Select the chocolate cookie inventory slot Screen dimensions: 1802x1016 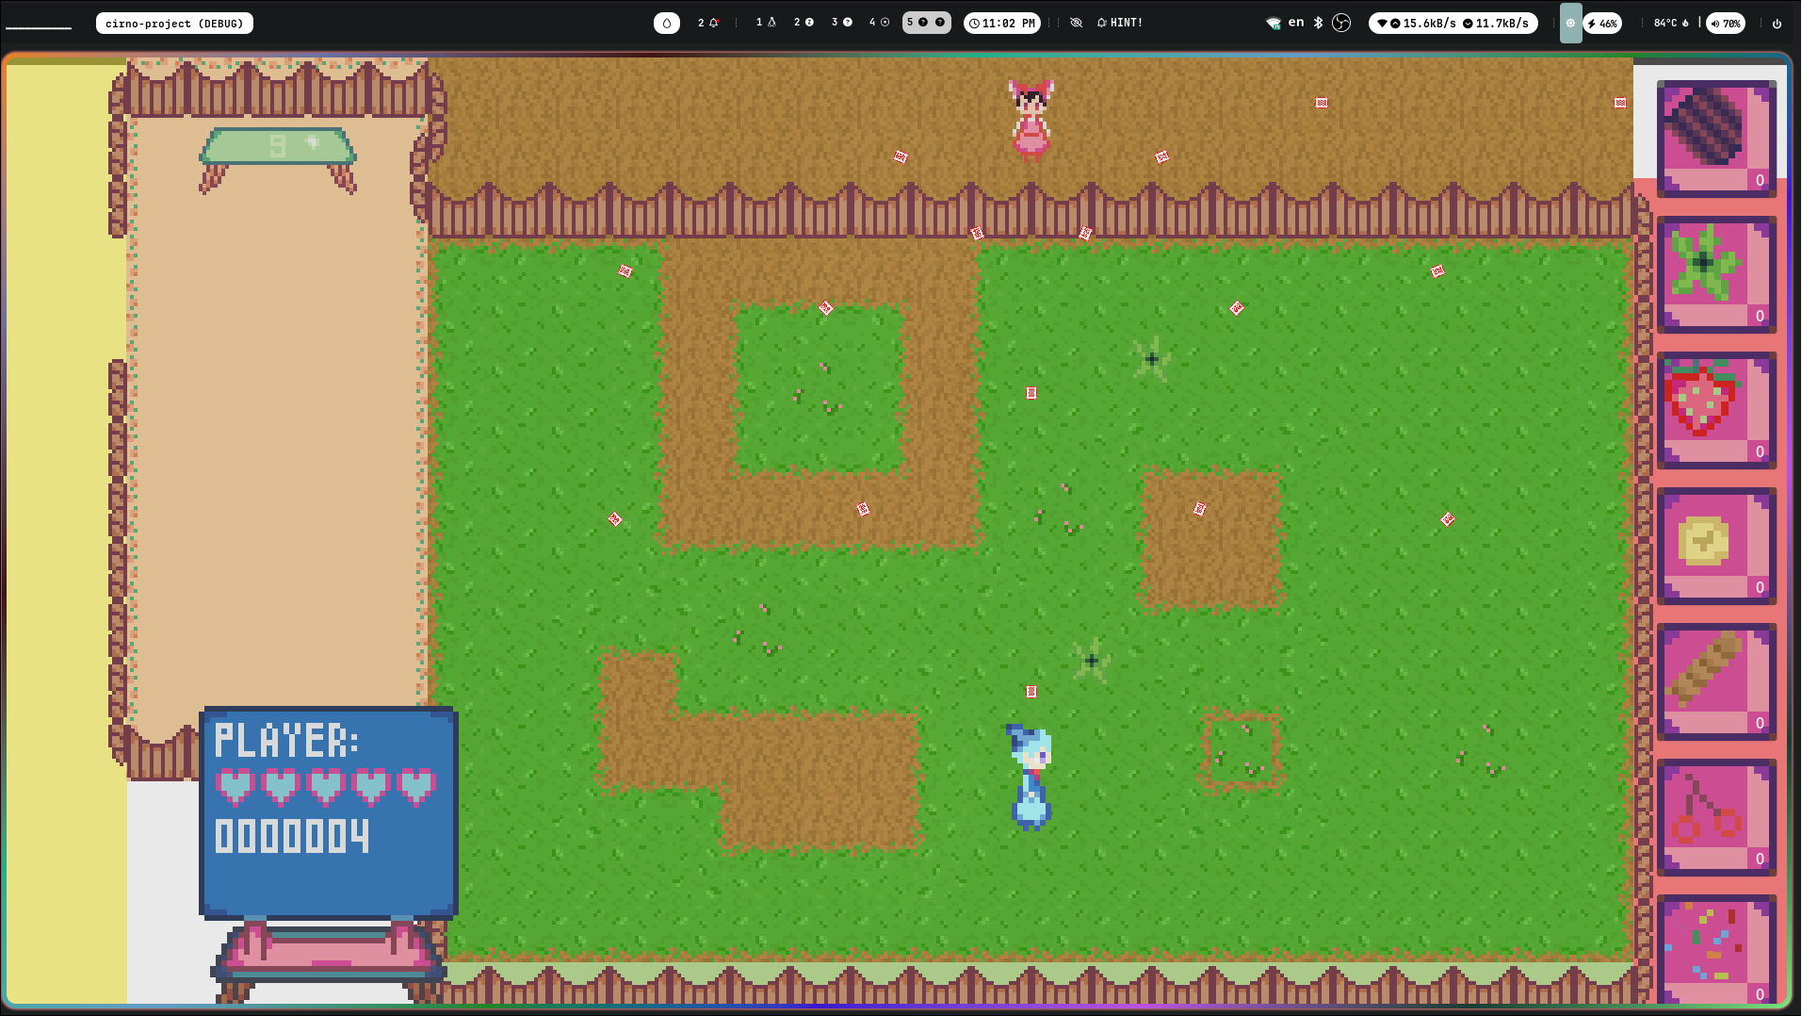click(1715, 138)
